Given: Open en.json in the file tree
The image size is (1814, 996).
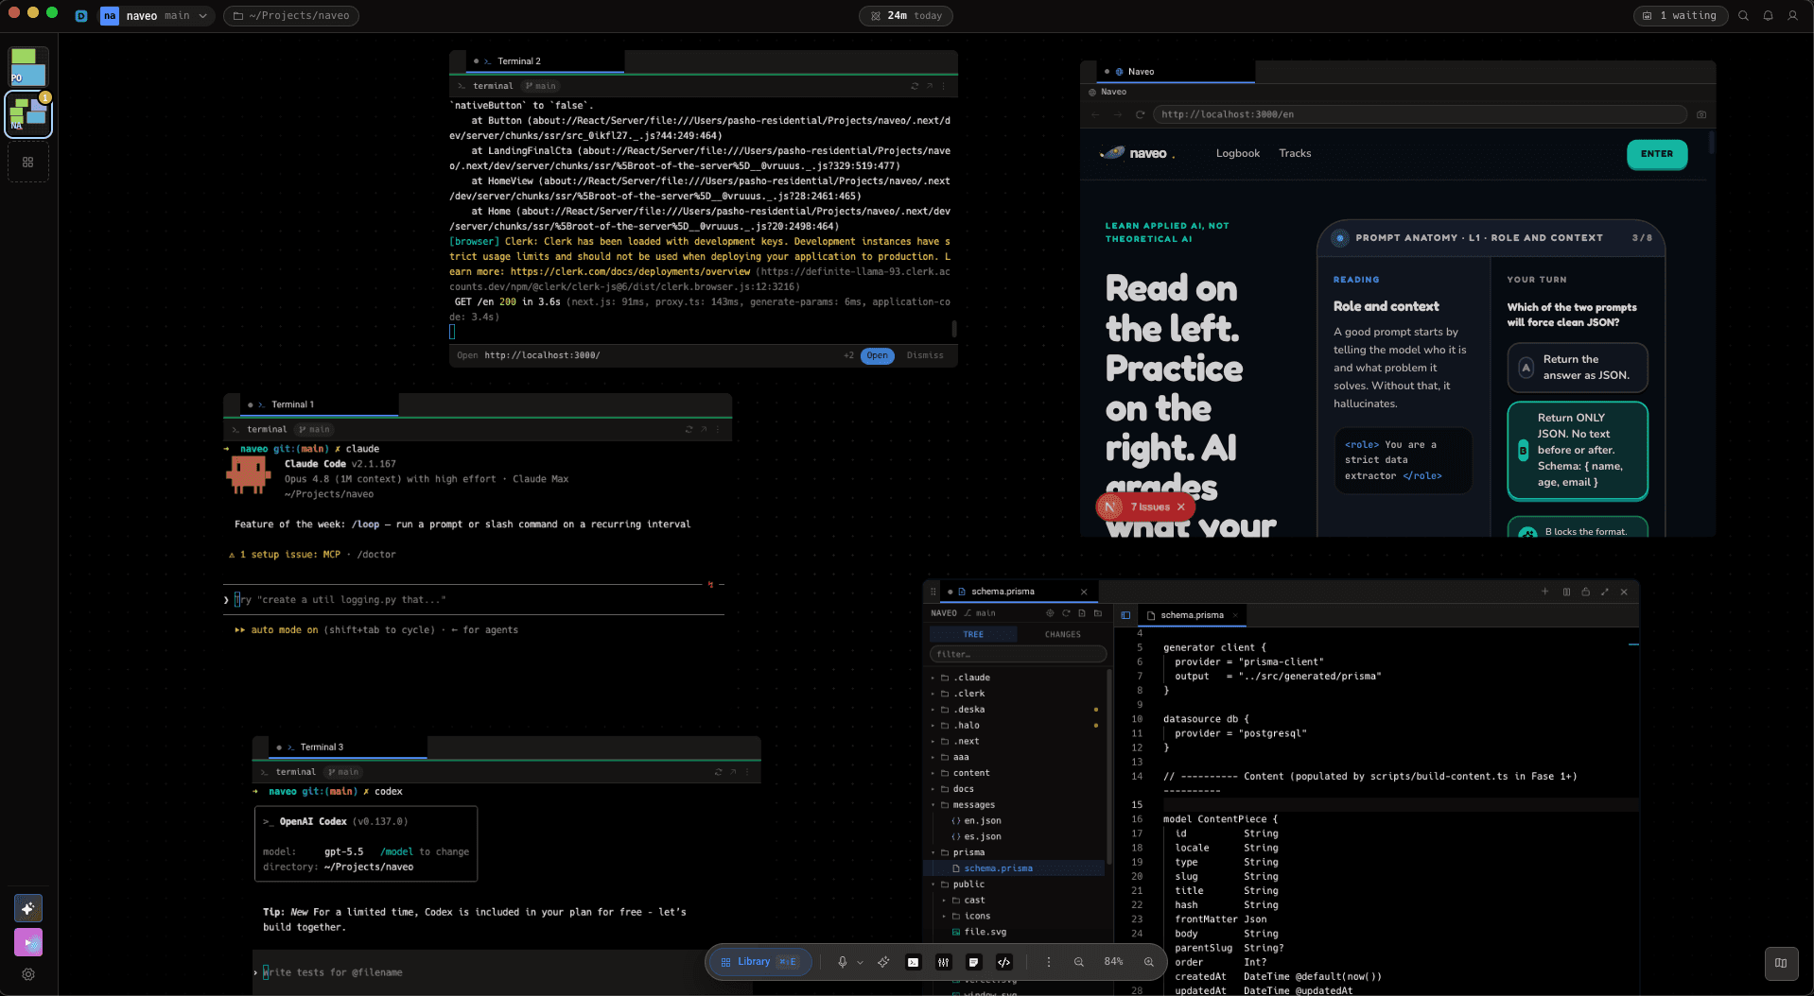Looking at the screenshot, I should pos(1012,821).
